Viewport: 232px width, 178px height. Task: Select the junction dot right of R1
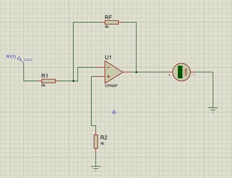click(73, 81)
